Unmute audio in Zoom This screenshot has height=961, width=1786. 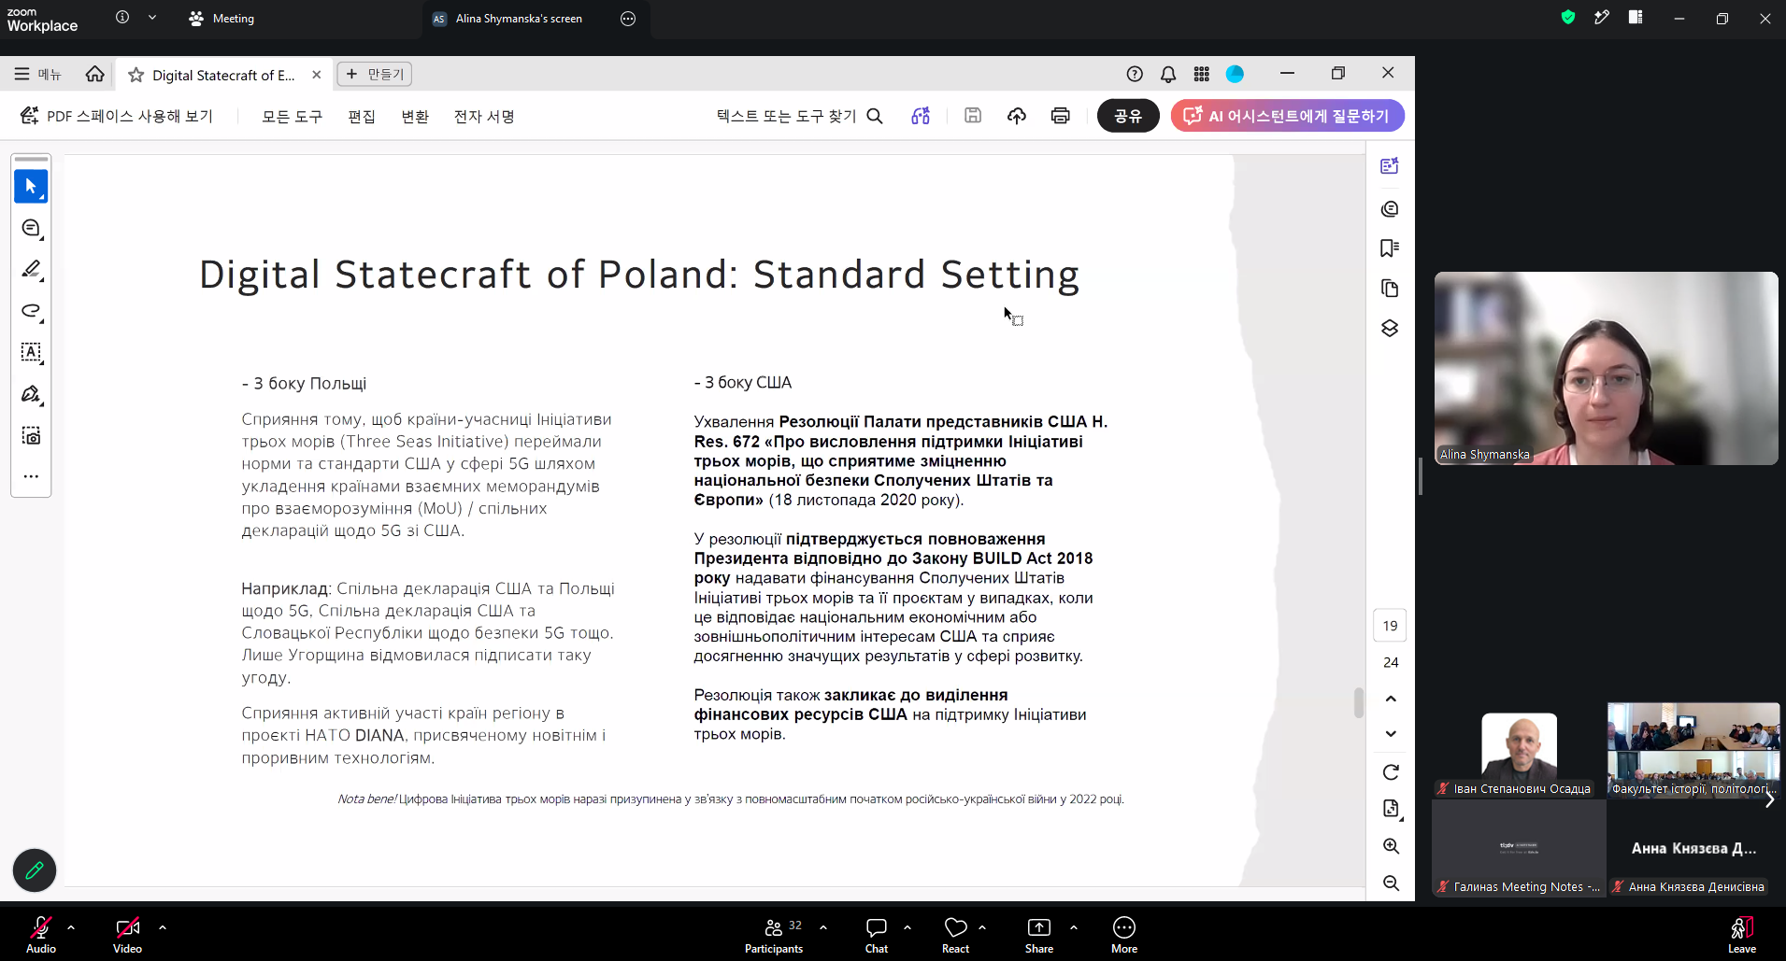click(x=41, y=934)
